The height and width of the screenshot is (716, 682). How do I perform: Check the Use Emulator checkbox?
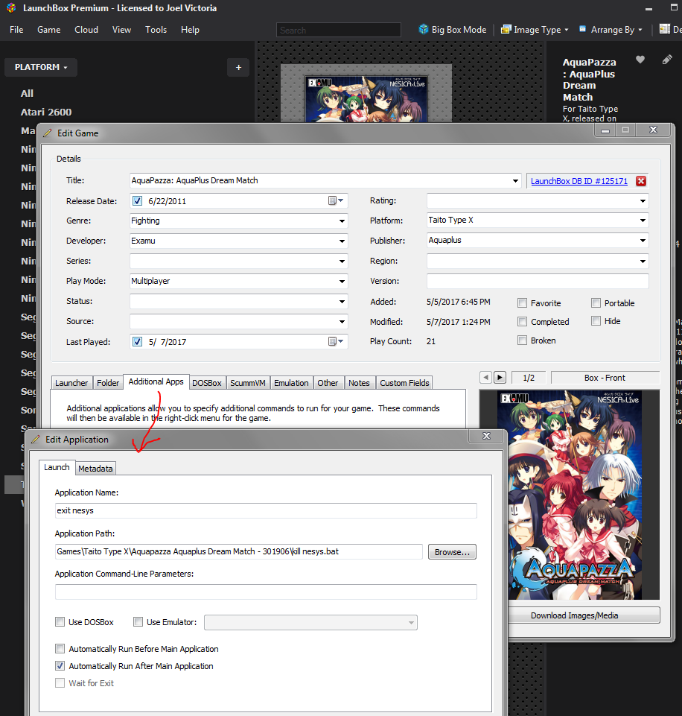coord(138,621)
